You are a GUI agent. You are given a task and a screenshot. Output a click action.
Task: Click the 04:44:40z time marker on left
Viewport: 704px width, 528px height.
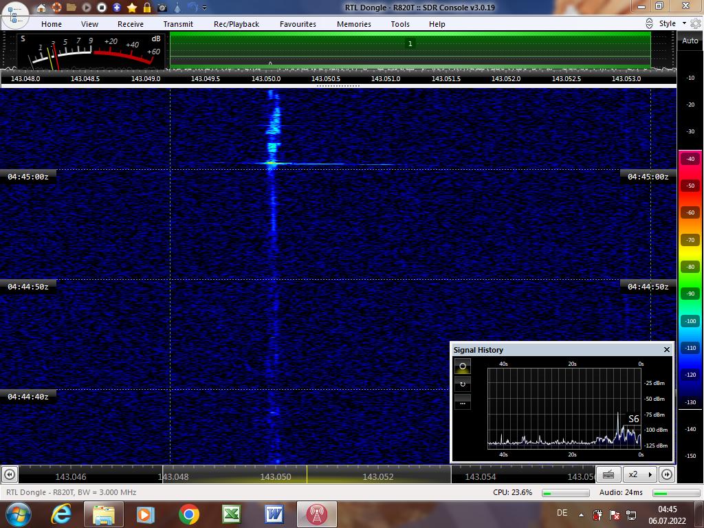(27, 397)
